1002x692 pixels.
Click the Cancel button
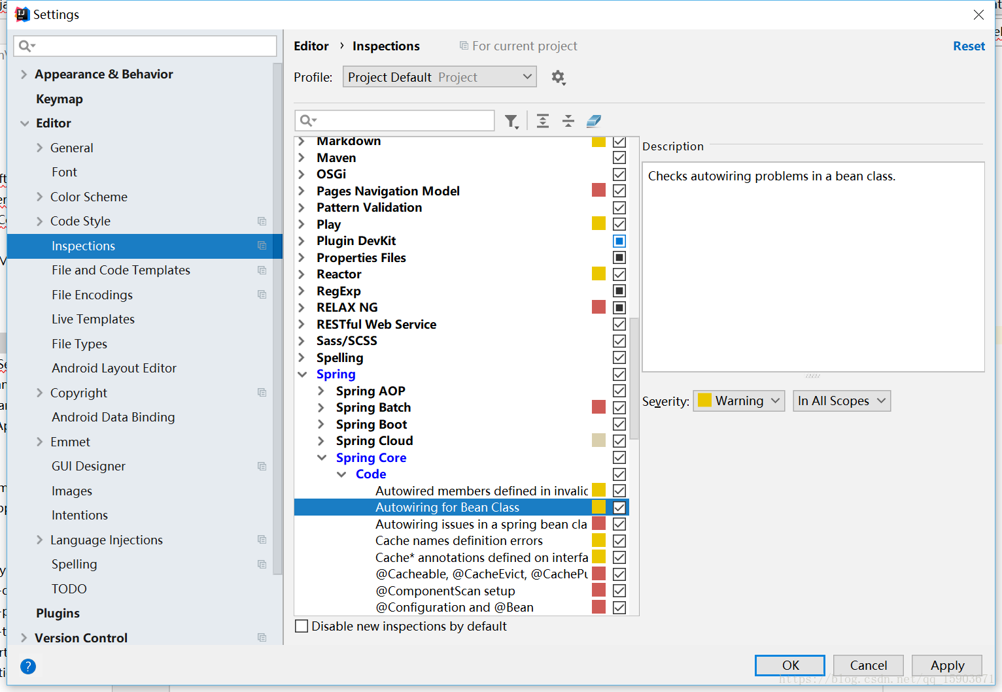869,665
